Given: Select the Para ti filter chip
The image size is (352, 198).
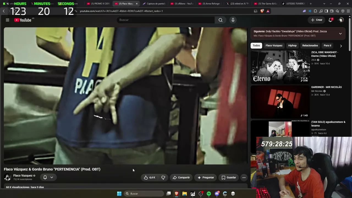Looking at the screenshot, I should click(327, 46).
